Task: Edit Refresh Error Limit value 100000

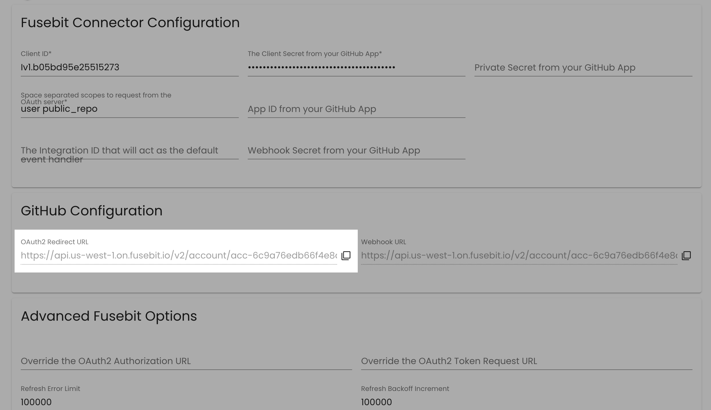Action: pos(186,402)
